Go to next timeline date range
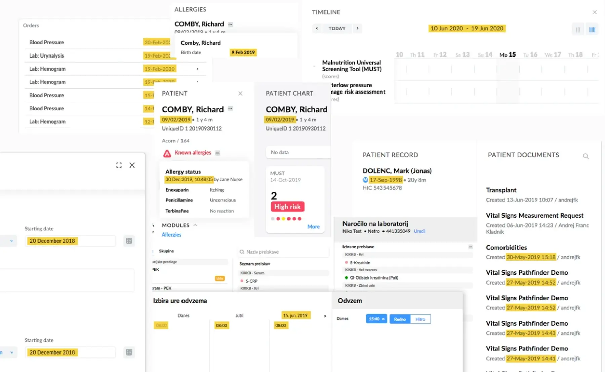 357,28
